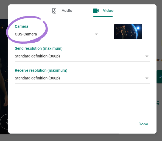Click the teal icon at the right edge
The width and height of the screenshot is (162, 141).
(x=158, y=103)
